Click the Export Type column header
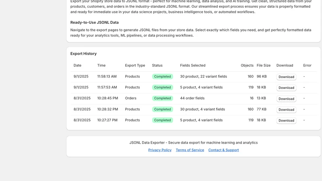 (x=135, y=65)
